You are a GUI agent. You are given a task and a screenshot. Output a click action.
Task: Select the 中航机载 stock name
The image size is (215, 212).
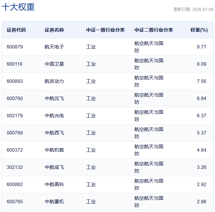point(54,150)
